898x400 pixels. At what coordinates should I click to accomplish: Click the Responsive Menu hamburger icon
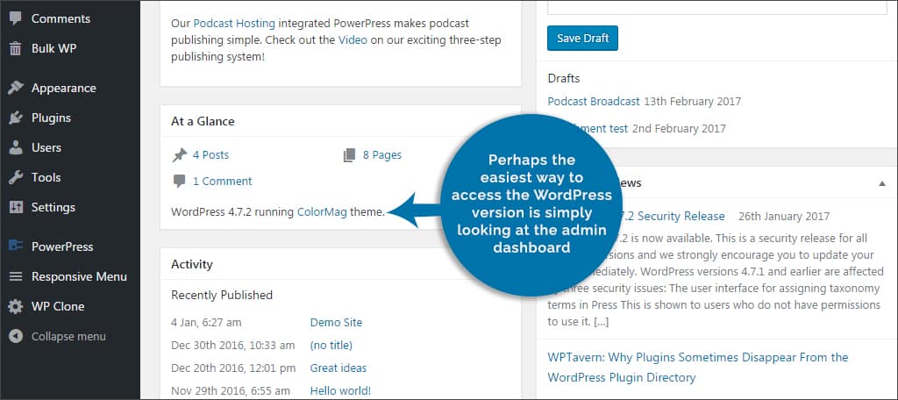click(x=16, y=277)
